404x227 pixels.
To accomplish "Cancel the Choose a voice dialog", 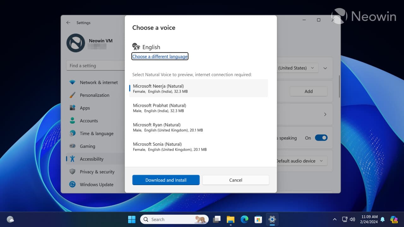I will (x=235, y=180).
